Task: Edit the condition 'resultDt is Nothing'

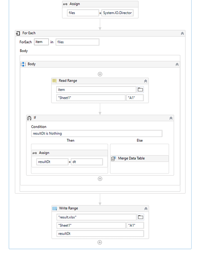Action: (97, 133)
